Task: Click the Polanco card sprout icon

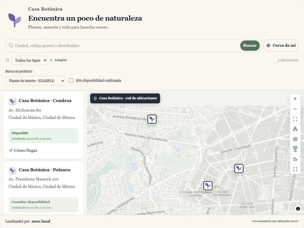Action: point(12,171)
